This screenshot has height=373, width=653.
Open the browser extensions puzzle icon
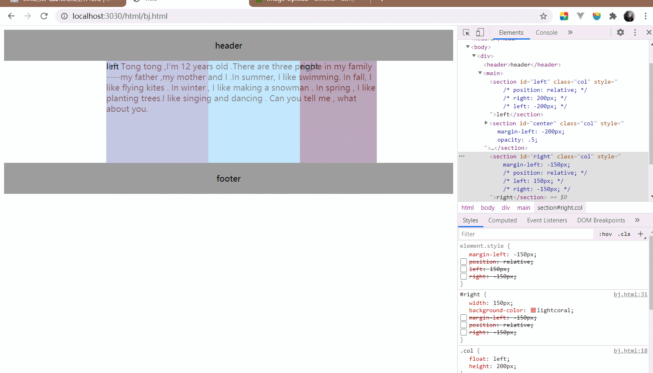613,16
